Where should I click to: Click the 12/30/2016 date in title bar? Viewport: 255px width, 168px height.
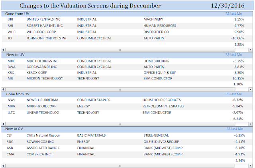coord(228,6)
